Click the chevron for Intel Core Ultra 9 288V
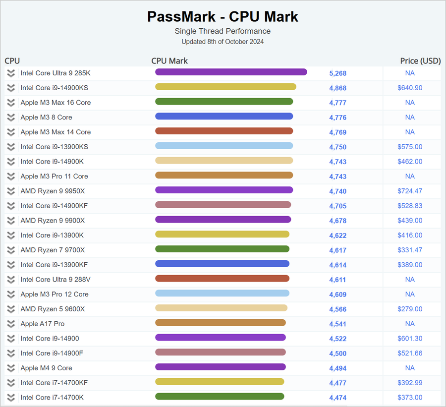This screenshot has width=446, height=407. click(11, 280)
